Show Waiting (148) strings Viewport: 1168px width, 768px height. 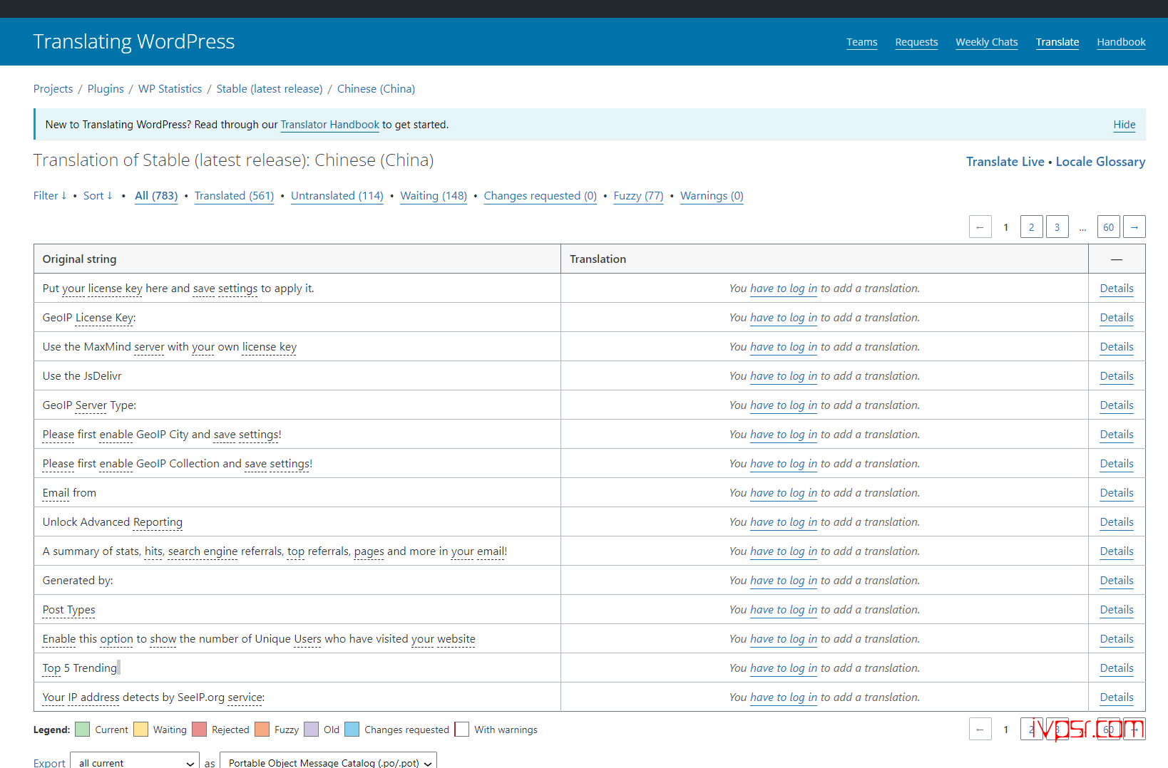434,196
